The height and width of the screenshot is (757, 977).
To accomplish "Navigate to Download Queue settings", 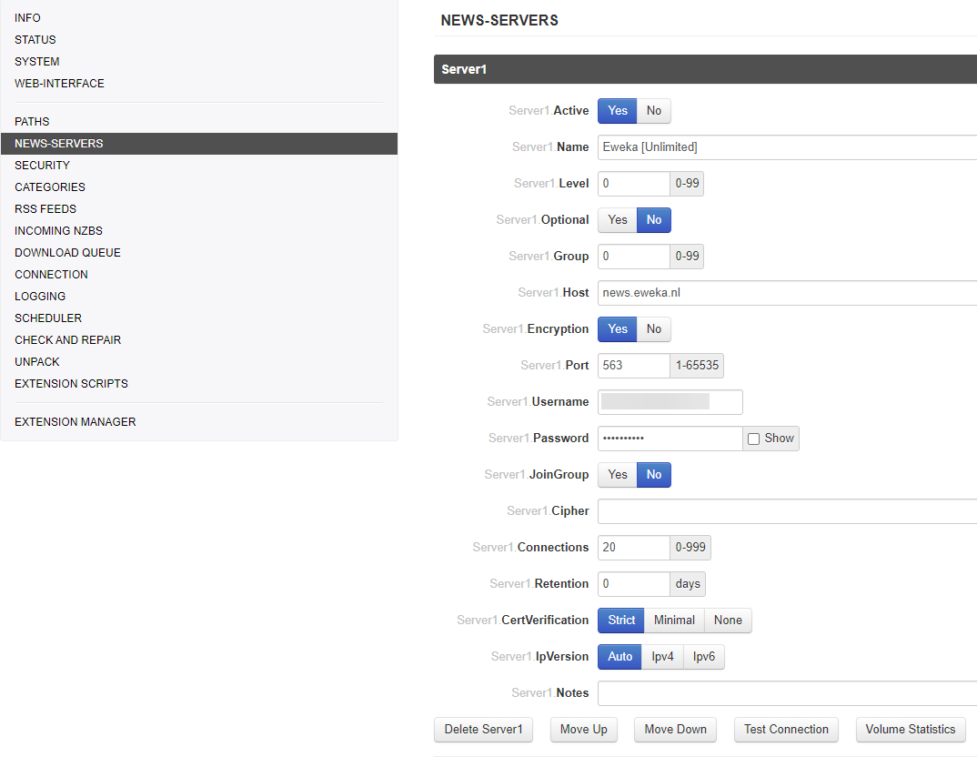I will point(67,253).
